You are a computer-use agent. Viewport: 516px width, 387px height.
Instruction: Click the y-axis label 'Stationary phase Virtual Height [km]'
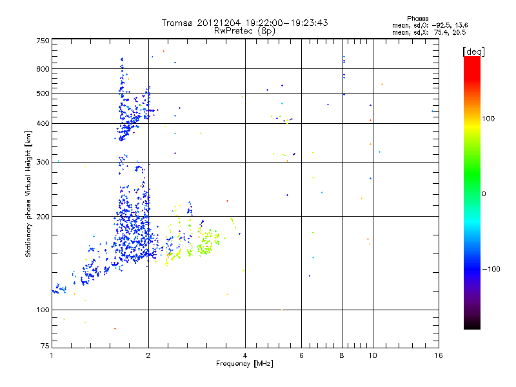point(28,193)
